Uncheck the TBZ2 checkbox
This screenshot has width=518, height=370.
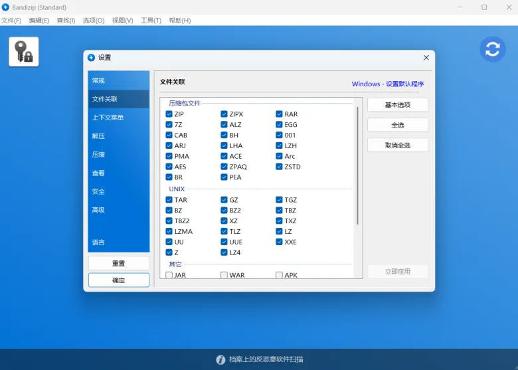[x=169, y=221]
